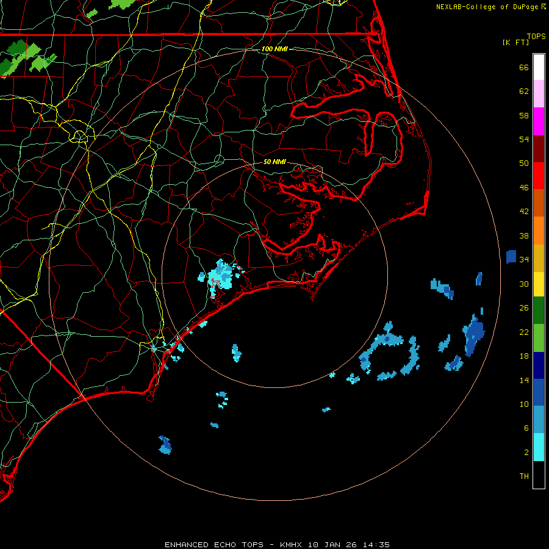549x549 pixels.
Task: Click the 100 NMI range ring label
Action: [274, 49]
